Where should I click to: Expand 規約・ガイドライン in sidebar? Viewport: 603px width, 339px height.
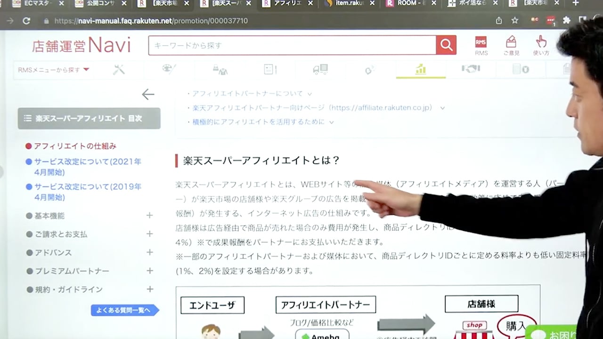[149, 289]
